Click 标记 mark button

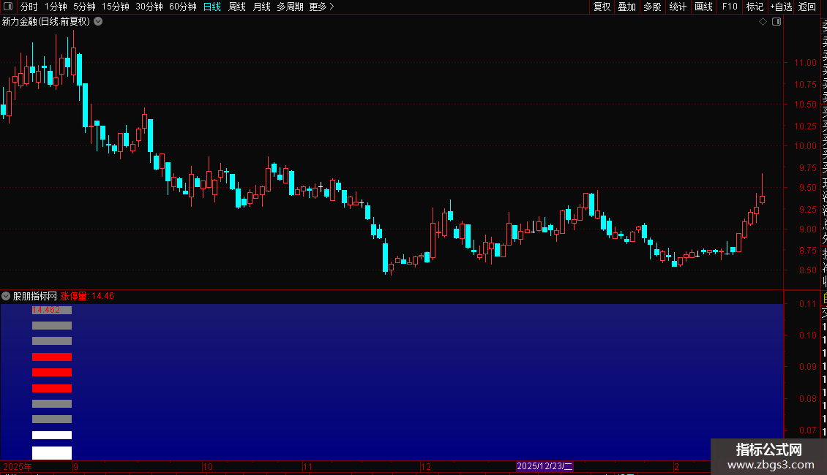(755, 7)
